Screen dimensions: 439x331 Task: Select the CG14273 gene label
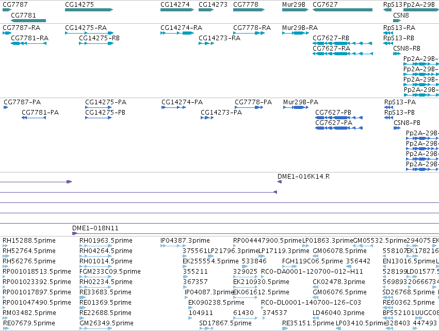(x=213, y=5)
